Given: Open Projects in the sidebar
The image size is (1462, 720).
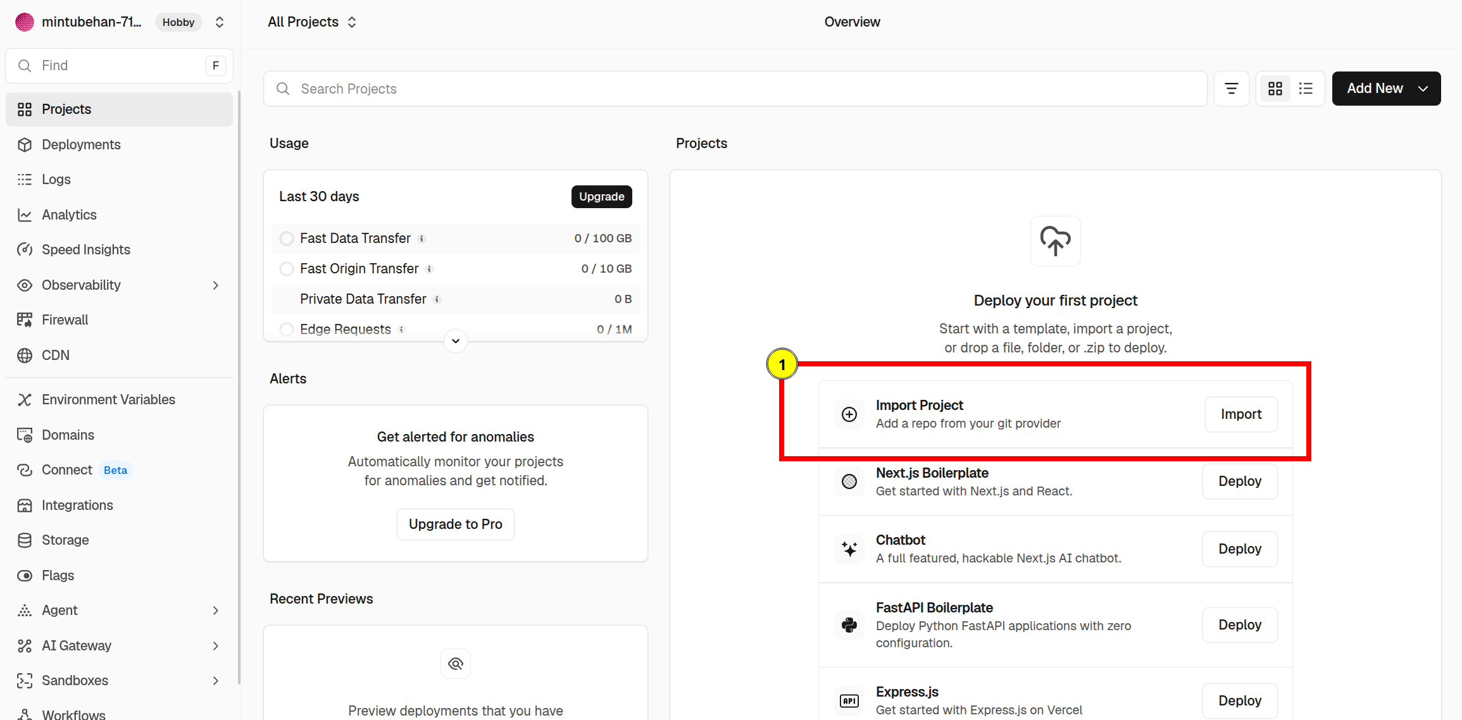Looking at the screenshot, I should coord(119,109).
